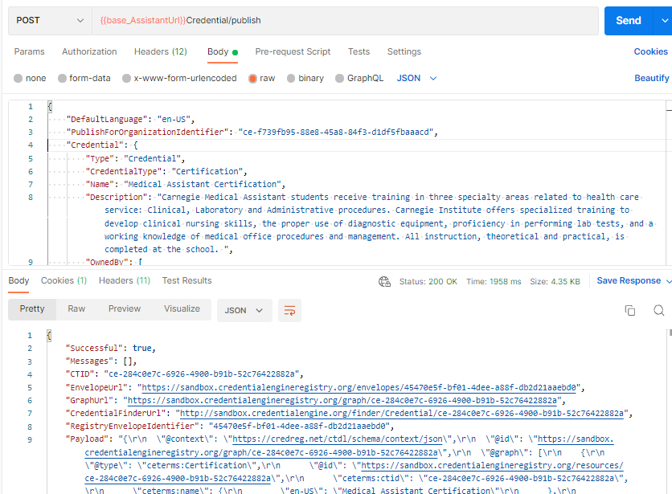This screenshot has height=494, width=672.
Task: Copy the response body using copy icon
Action: 631,308
